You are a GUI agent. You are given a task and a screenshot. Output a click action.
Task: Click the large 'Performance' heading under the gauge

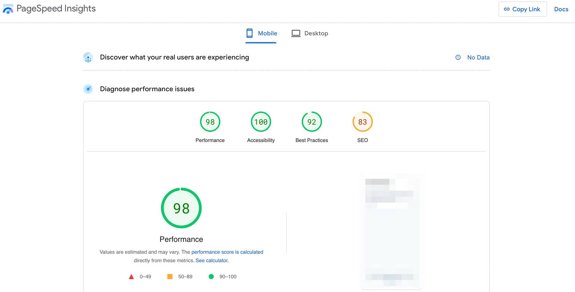coord(181,239)
